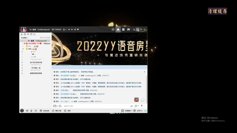Share the channel via the share icon
This screenshot has width=237, height=133.
[x=75, y=29]
